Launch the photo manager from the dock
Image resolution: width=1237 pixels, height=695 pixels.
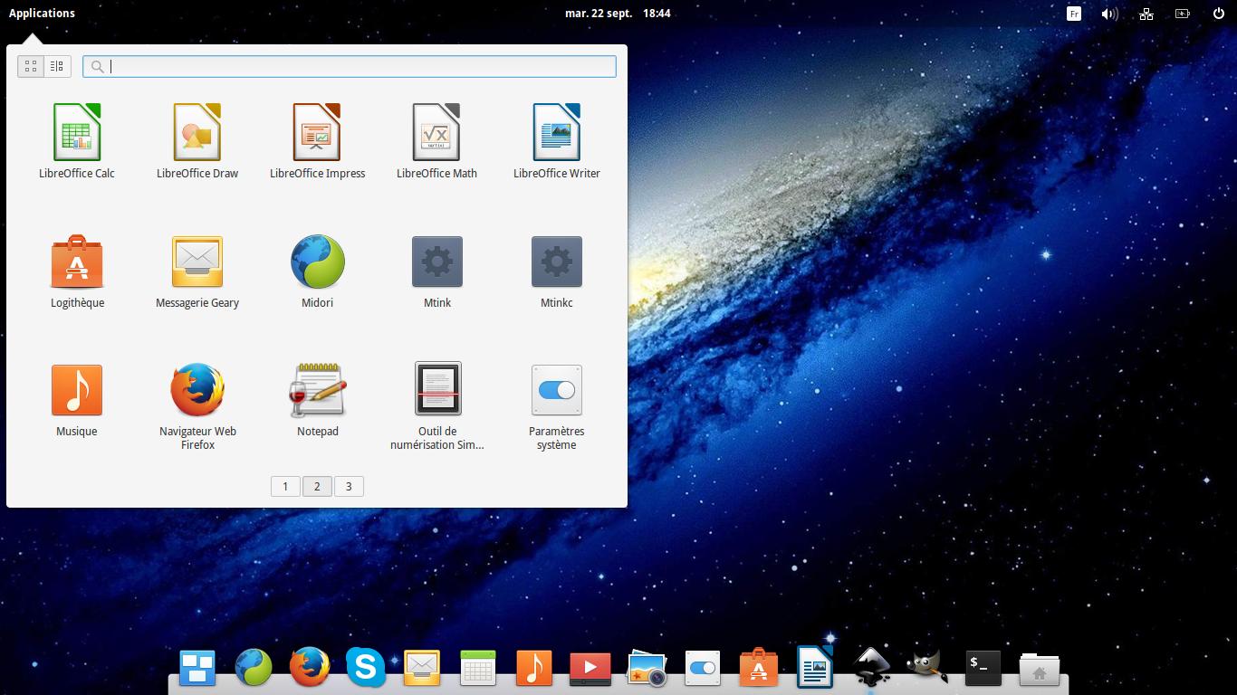(647, 668)
